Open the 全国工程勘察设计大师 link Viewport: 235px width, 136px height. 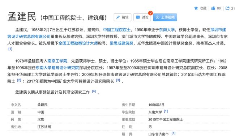click(x=78, y=43)
